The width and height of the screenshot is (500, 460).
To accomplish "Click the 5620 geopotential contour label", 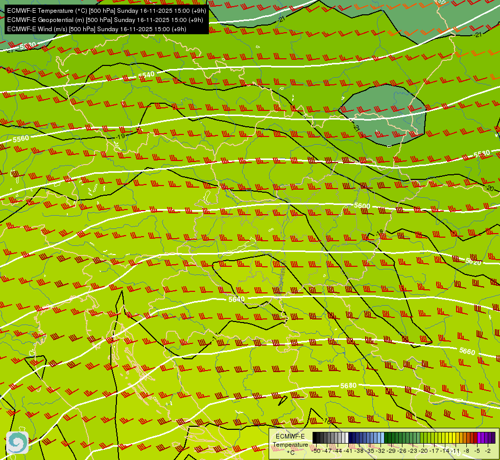I will (x=473, y=262).
